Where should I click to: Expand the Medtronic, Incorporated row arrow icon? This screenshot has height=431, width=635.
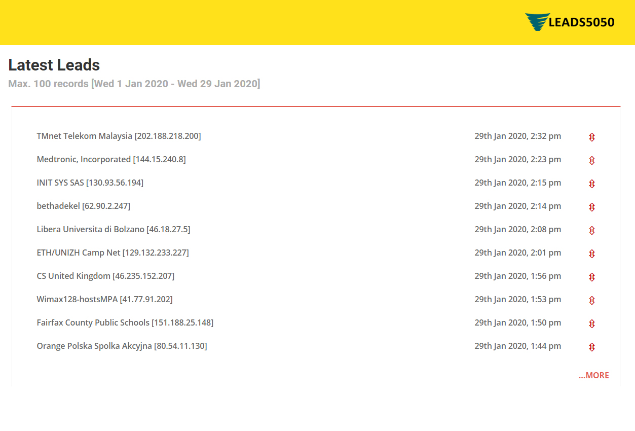point(591,160)
